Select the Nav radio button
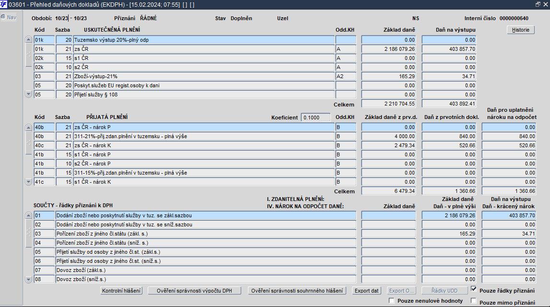The width and height of the screenshot is (550, 307). (3, 17)
